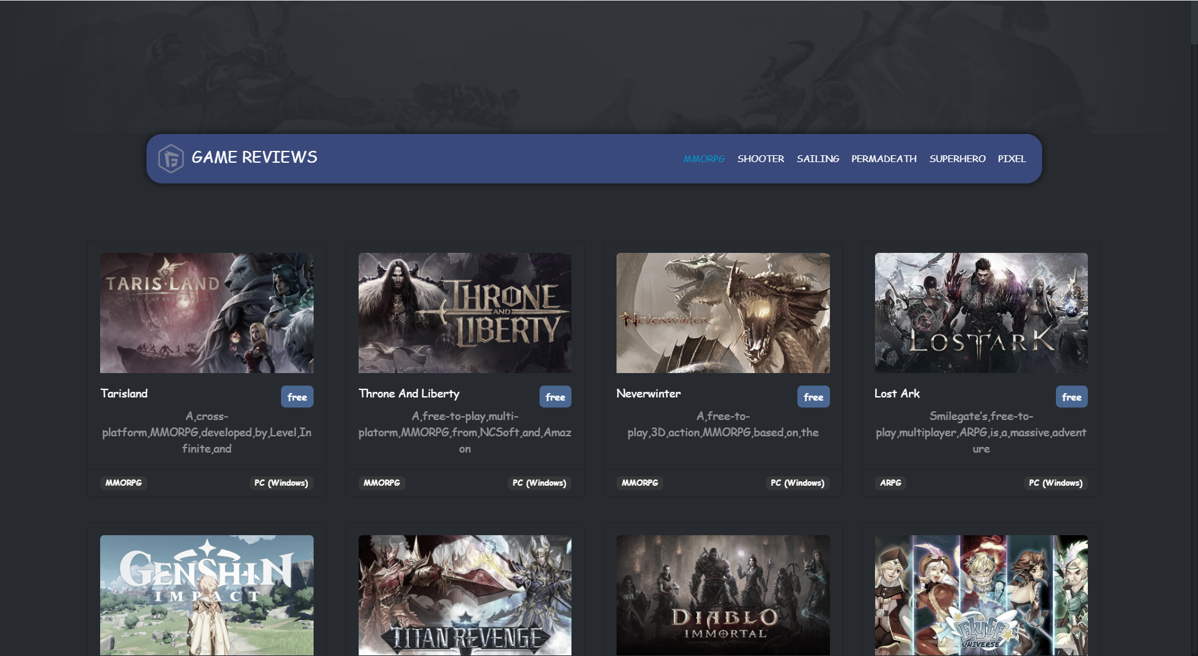Image resolution: width=1198 pixels, height=656 pixels.
Task: Open the Lost Ark cover artwork
Action: (x=981, y=313)
